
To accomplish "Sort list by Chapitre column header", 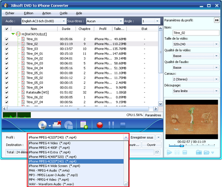I will 84,29.
